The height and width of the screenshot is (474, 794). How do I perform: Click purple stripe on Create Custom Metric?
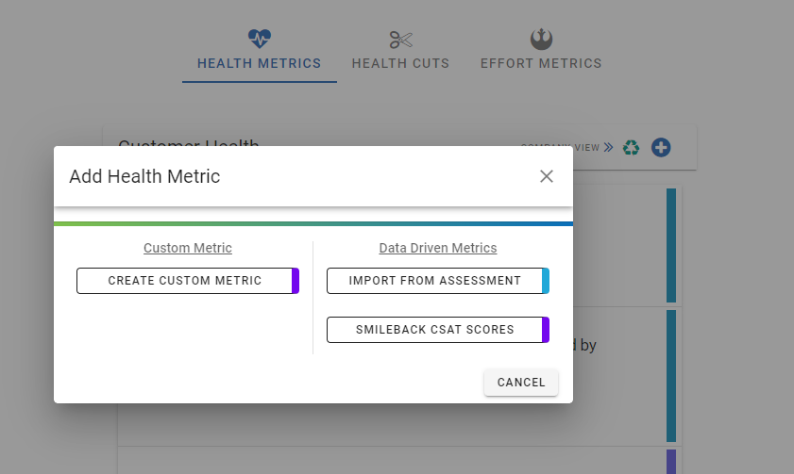point(296,281)
